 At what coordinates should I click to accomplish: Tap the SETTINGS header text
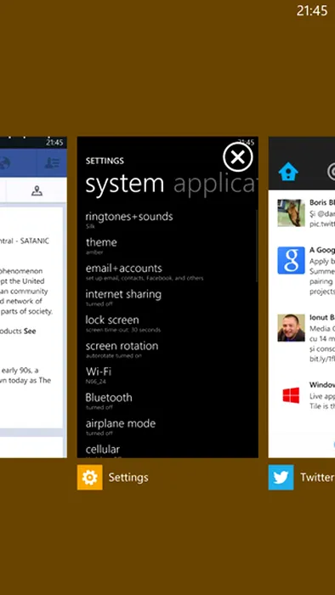(105, 161)
